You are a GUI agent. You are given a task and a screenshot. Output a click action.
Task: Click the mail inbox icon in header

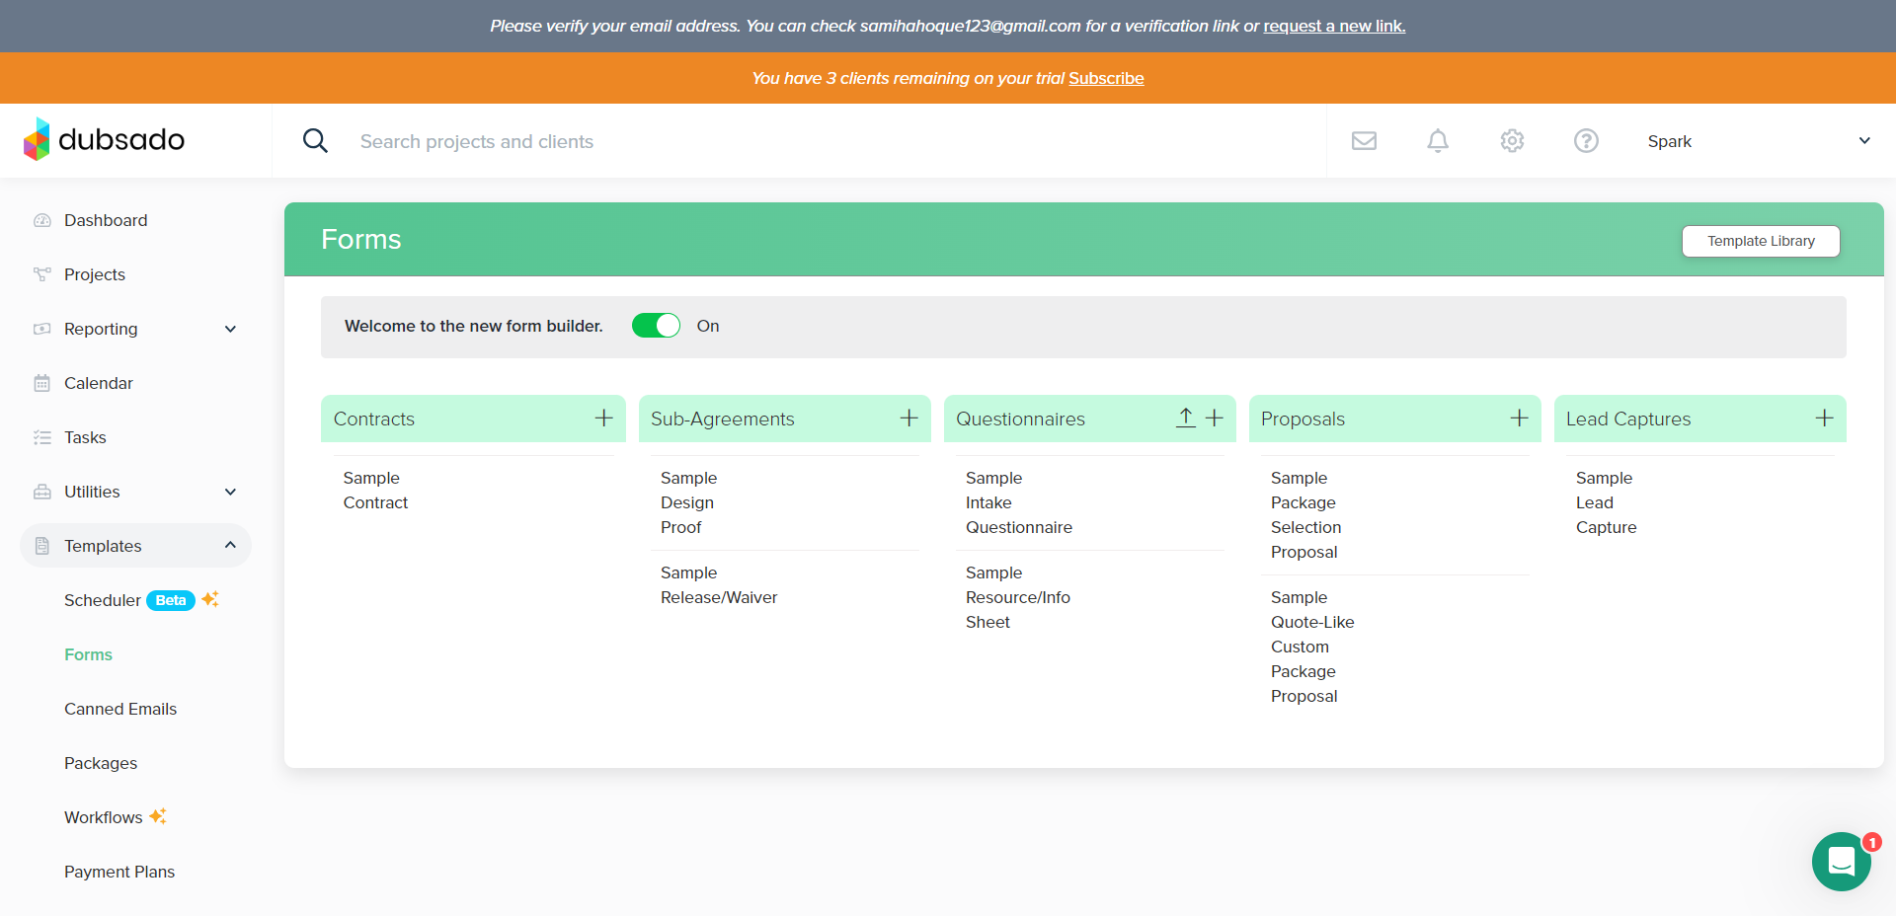click(1364, 141)
